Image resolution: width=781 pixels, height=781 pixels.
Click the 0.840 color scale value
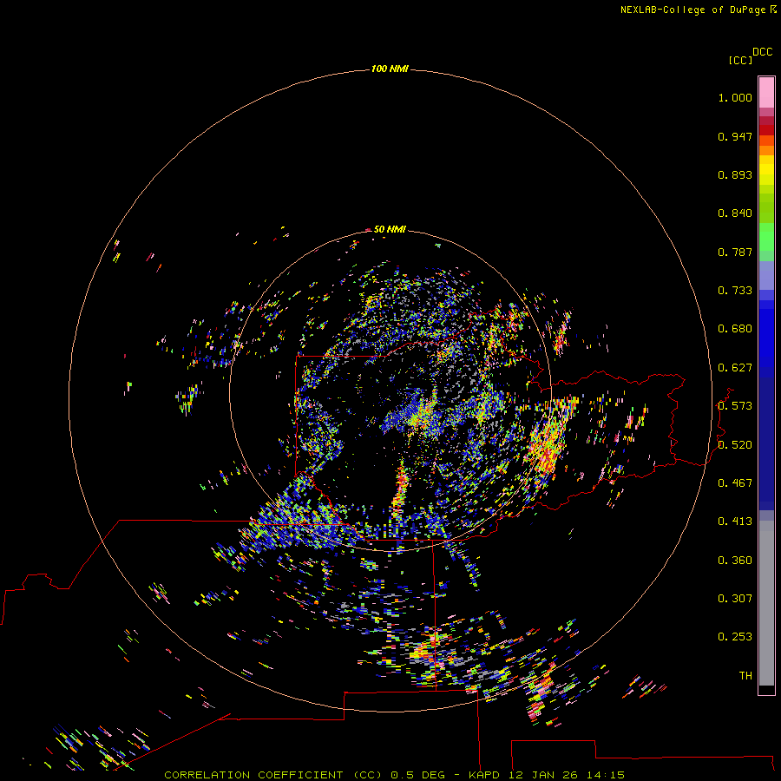tap(735, 213)
